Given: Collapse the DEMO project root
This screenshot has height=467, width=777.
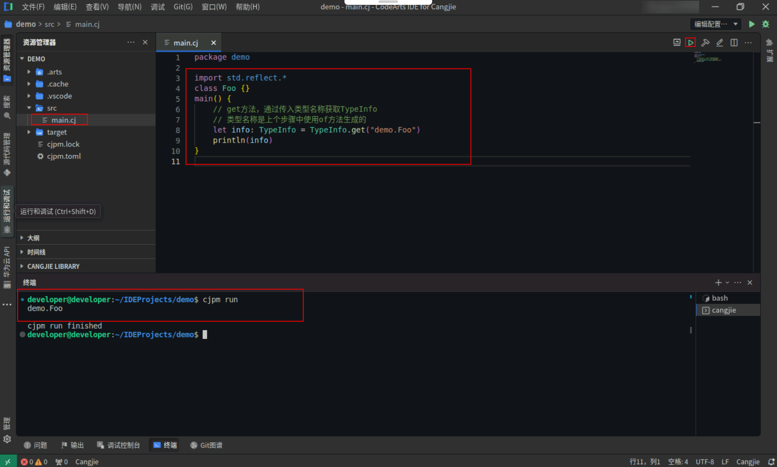Looking at the screenshot, I should [x=22, y=59].
